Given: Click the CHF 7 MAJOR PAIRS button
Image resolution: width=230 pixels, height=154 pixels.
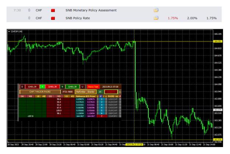Looking at the screenshot, I should pos(40,92).
